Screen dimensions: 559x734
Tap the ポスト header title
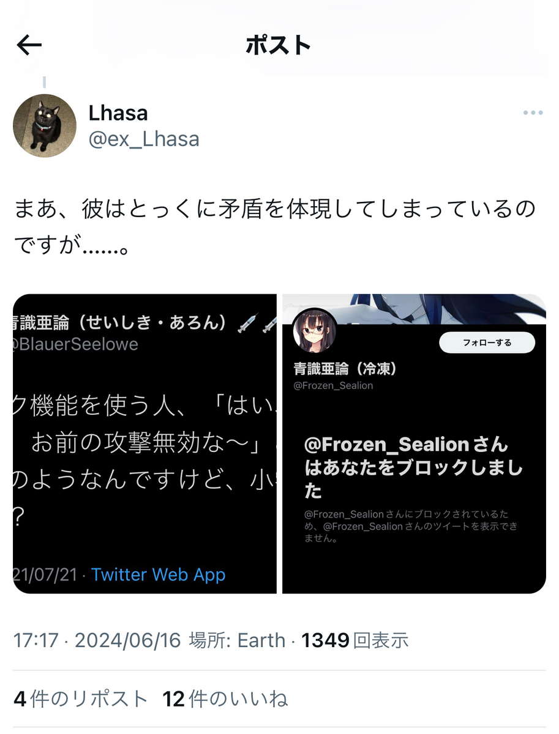coord(279,46)
